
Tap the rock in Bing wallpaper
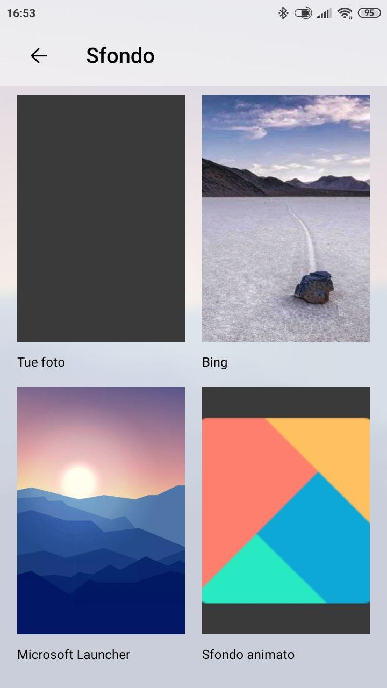(x=314, y=288)
